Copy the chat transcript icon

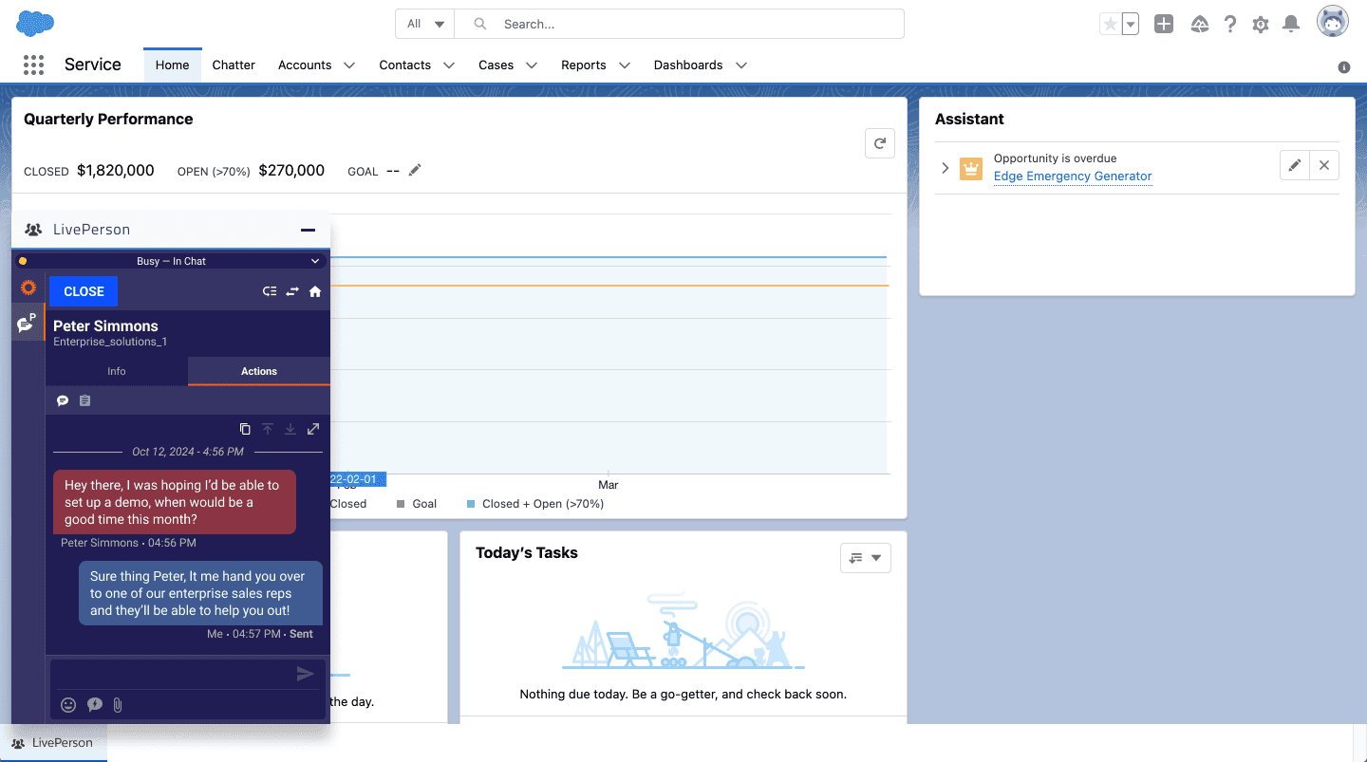(245, 429)
